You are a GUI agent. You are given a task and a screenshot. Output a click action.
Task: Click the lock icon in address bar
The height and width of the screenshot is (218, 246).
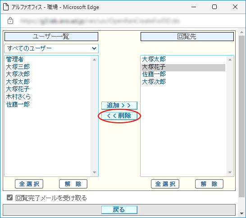(x=10, y=21)
